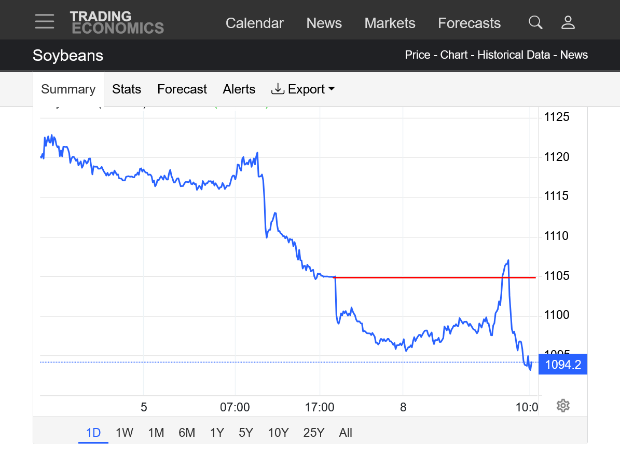Viewport: 620px width, 468px height.
Task: Go to Calendar in top navigation
Action: pyautogui.click(x=254, y=23)
